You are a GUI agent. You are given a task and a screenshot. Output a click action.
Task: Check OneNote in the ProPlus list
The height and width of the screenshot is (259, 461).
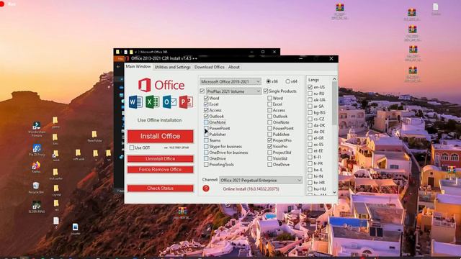[206, 122]
